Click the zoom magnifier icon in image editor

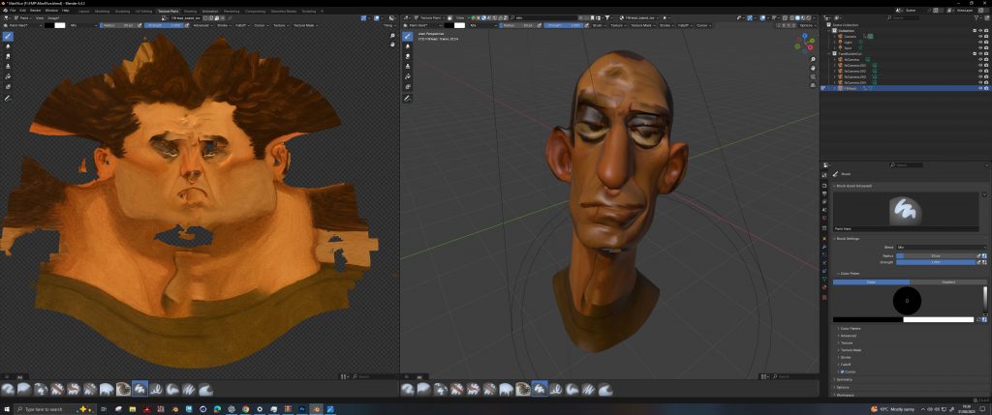pyautogui.click(x=392, y=36)
